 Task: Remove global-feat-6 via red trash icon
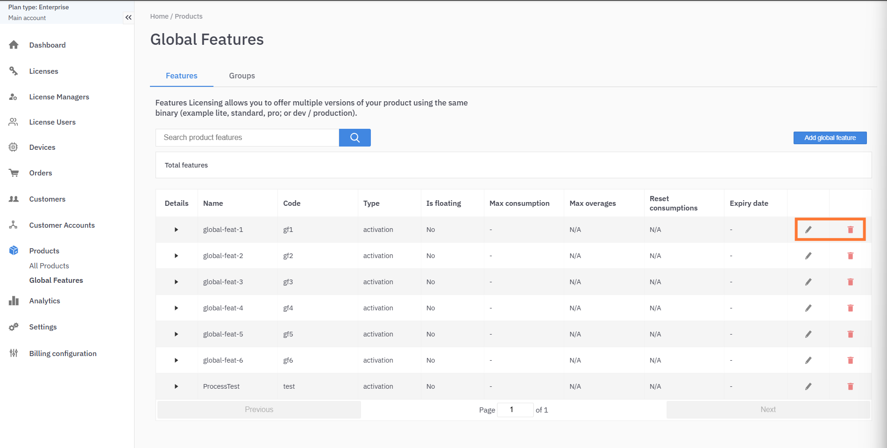point(850,360)
